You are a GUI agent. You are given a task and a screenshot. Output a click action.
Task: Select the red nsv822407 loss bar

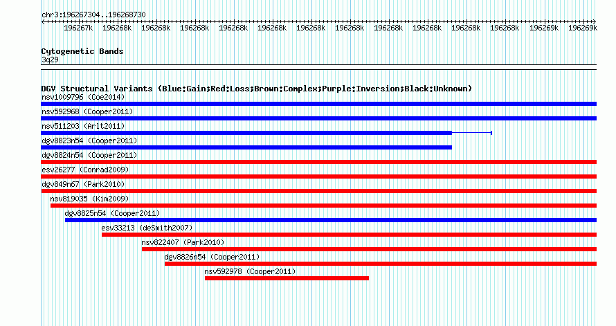point(369,249)
